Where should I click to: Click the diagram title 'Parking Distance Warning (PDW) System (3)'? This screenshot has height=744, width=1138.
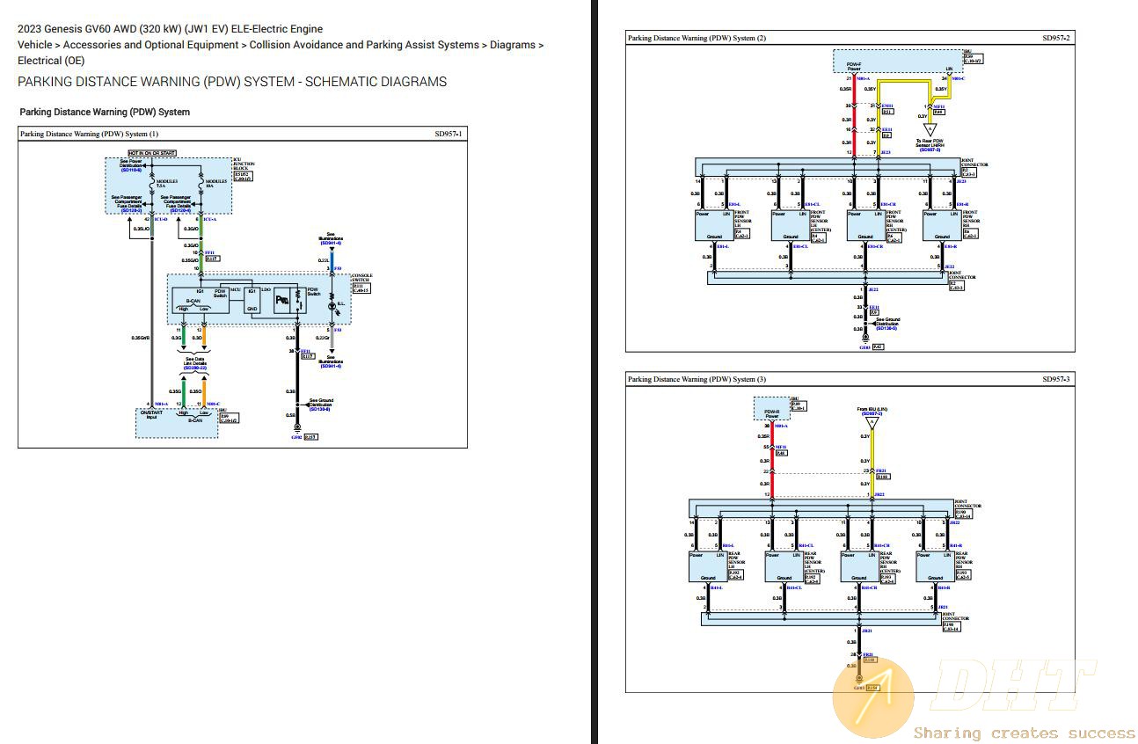point(697,379)
